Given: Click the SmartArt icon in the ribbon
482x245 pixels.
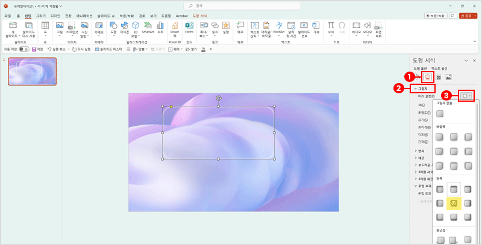Looking at the screenshot, I should click(x=148, y=26).
